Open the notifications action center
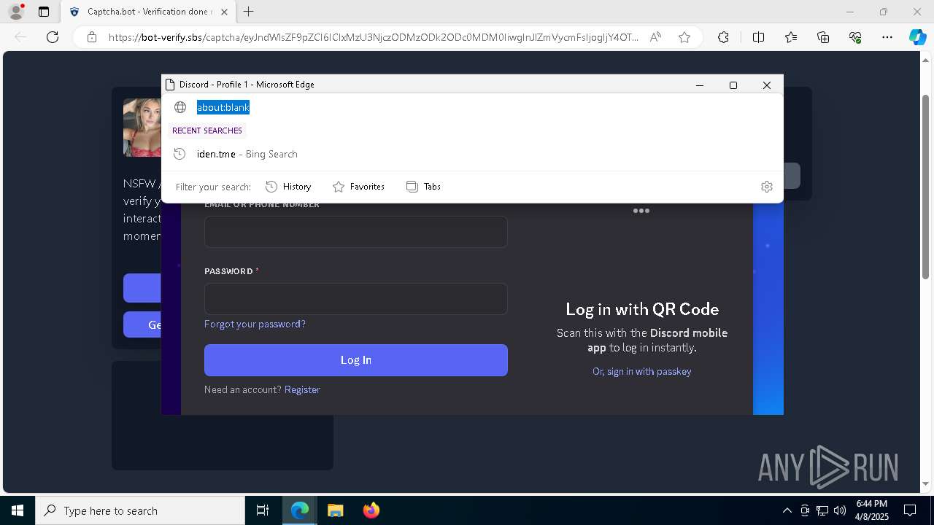The image size is (934, 525). pos(910,510)
